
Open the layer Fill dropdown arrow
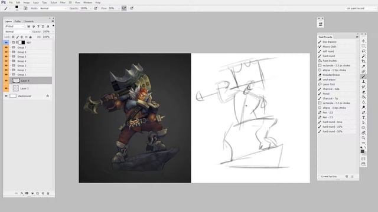tap(53, 37)
